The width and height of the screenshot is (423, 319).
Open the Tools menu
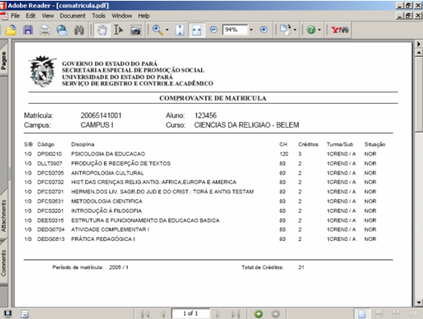(99, 16)
